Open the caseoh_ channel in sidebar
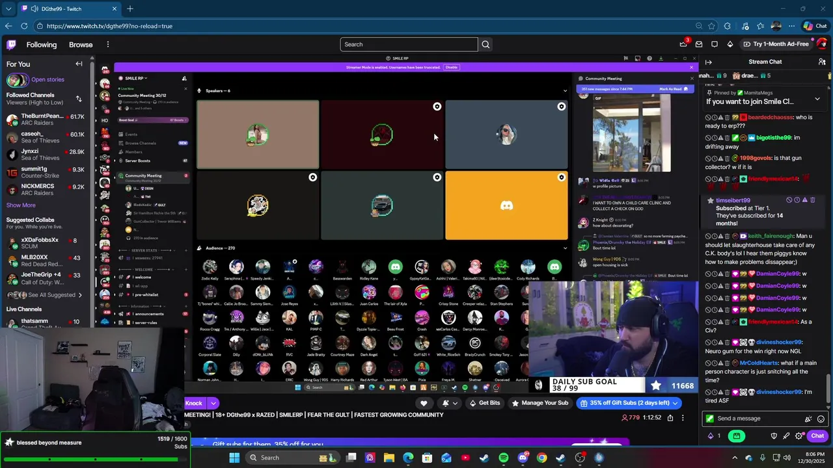Viewport: 833px width, 468px height. [46, 137]
